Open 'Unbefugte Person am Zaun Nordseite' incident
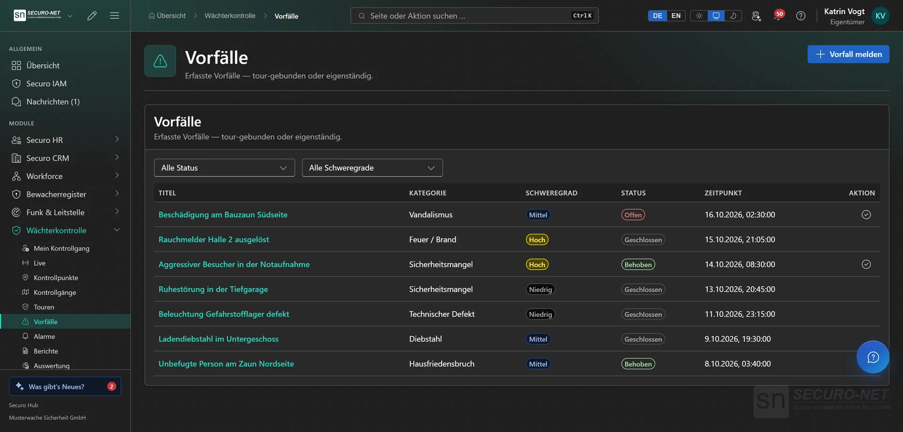This screenshot has width=903, height=432. 226,364
